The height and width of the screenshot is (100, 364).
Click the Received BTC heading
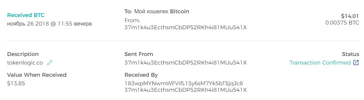point(26,15)
